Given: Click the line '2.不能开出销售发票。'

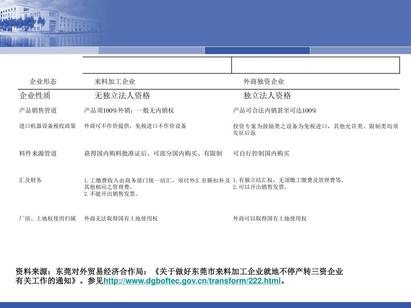Looking at the screenshot, I should (x=112, y=194).
